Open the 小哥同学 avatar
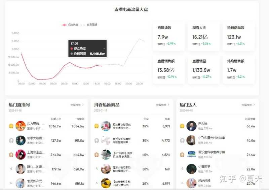Viewport: 269px width, 190px height. 191,169
